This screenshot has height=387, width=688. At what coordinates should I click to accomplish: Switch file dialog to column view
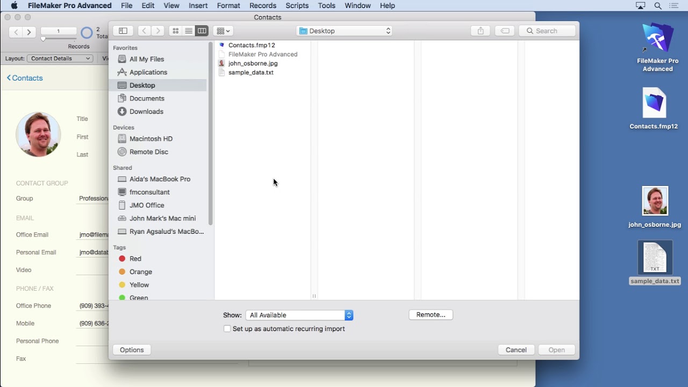(202, 31)
